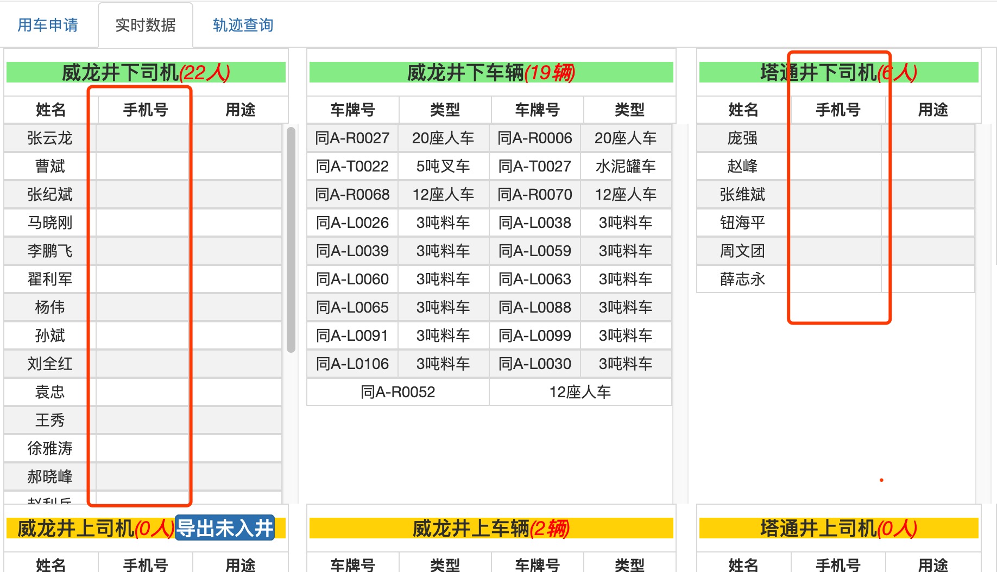Select driver 曹斌 row
Image resolution: width=997 pixels, height=572 pixels.
click(x=50, y=167)
